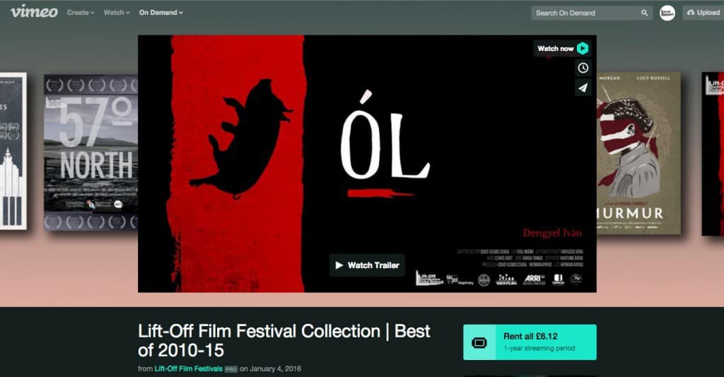Type in the Search On Demand field
The image size is (724, 377).
click(x=584, y=13)
